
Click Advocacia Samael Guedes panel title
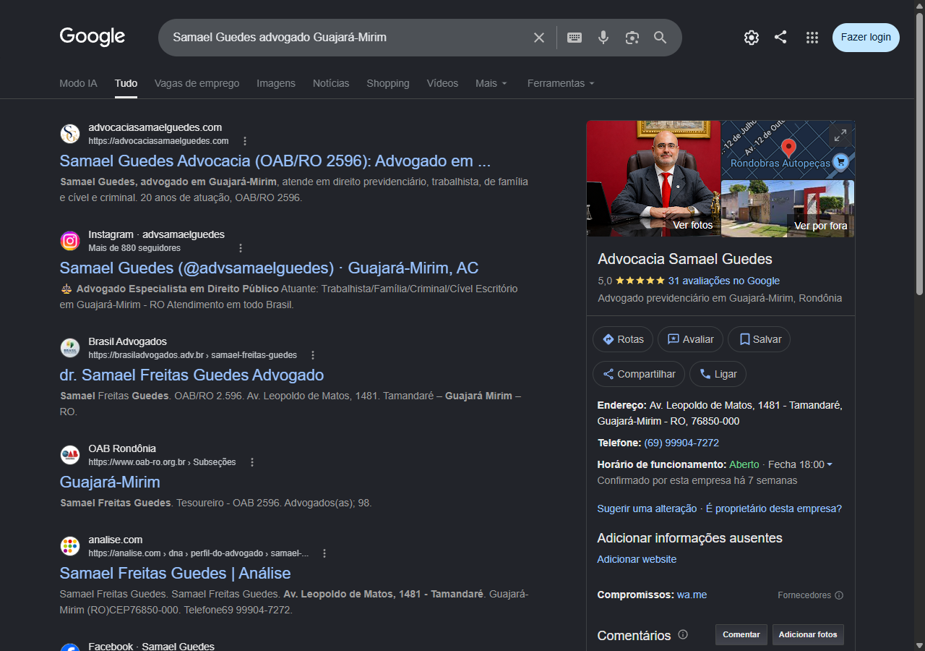point(685,259)
